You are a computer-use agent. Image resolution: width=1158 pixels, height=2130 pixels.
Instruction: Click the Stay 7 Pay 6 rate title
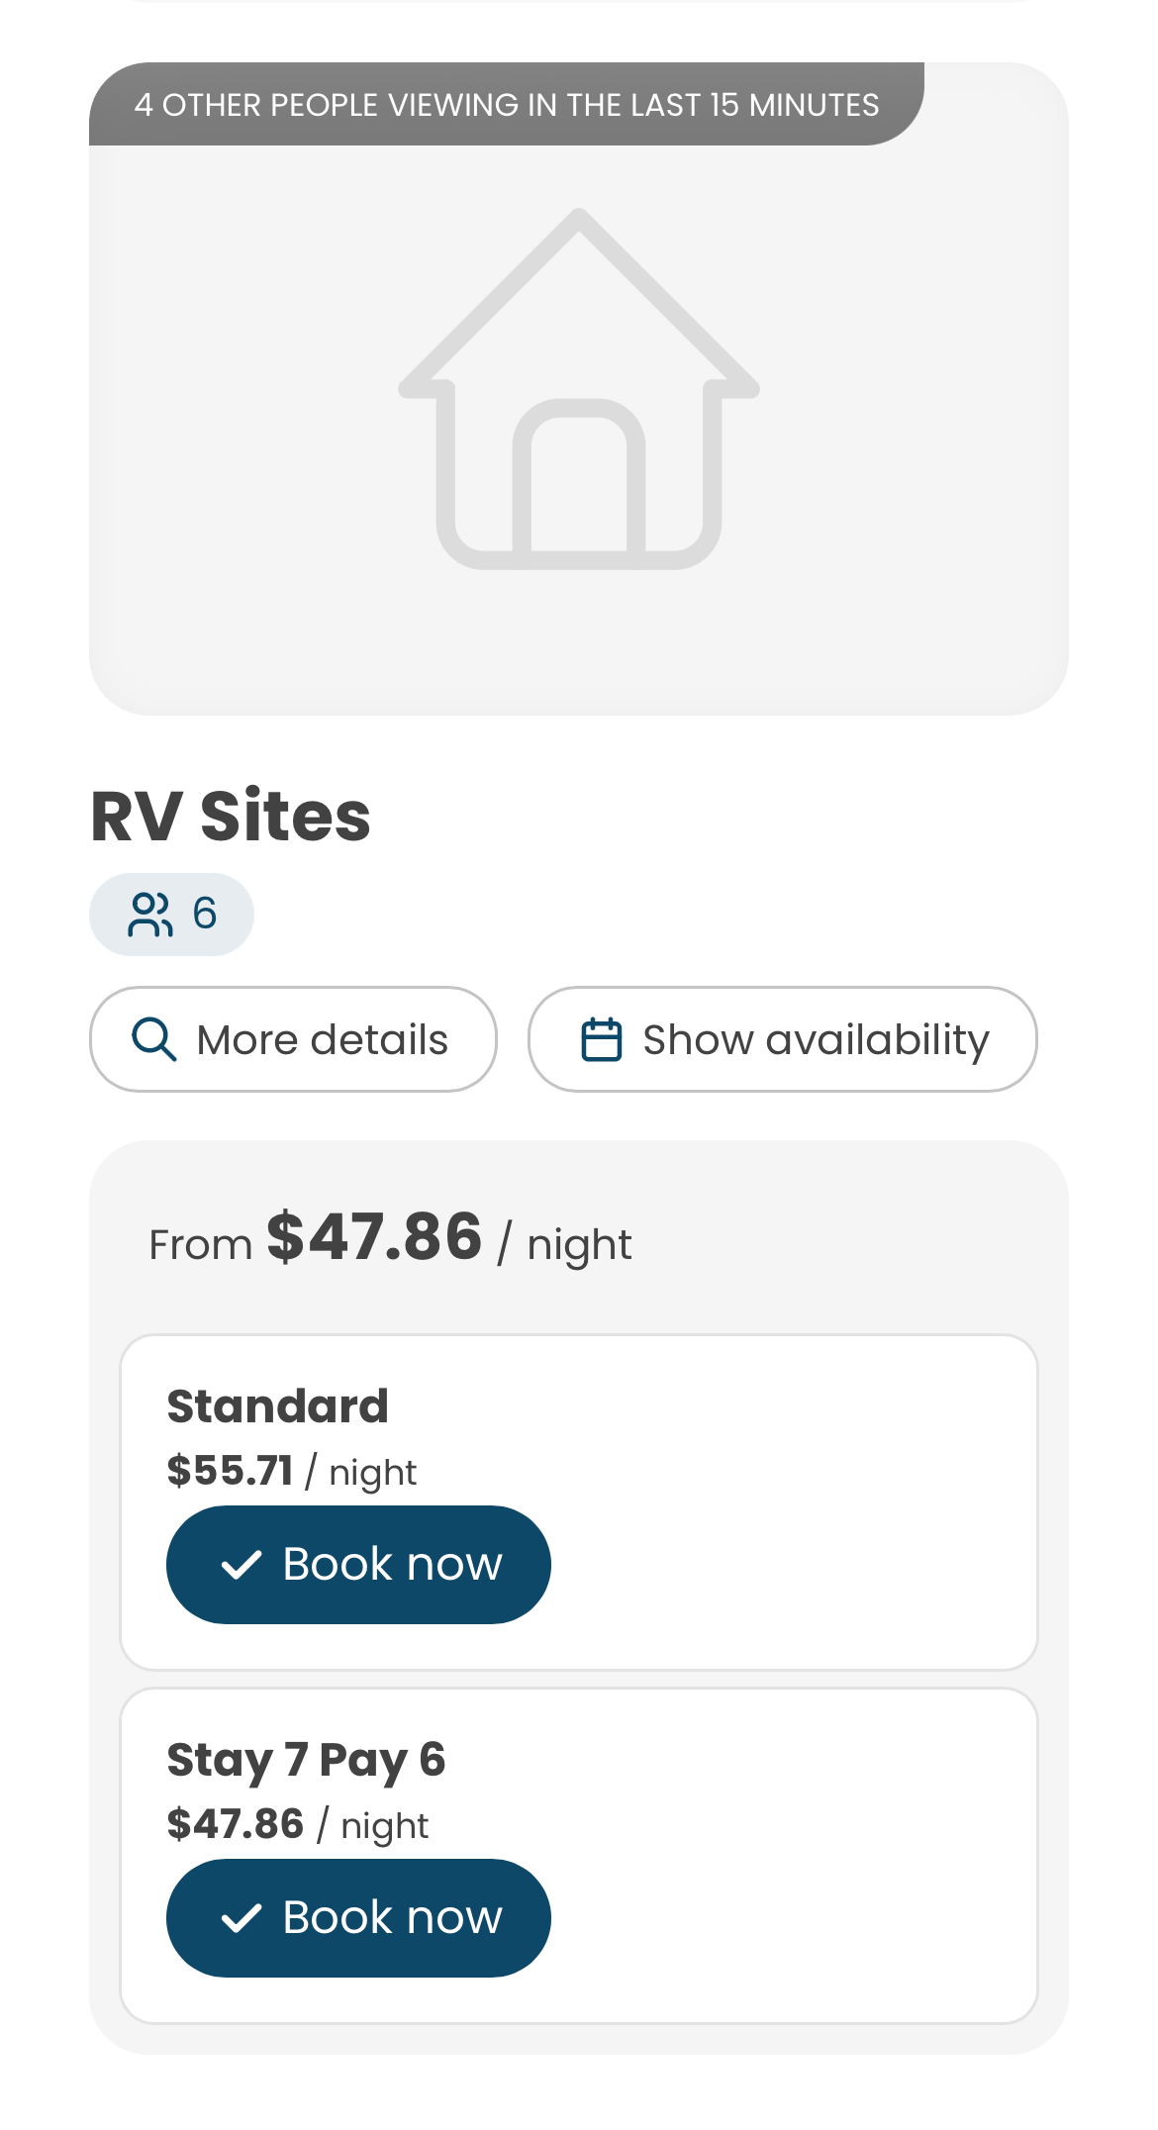(x=306, y=1760)
